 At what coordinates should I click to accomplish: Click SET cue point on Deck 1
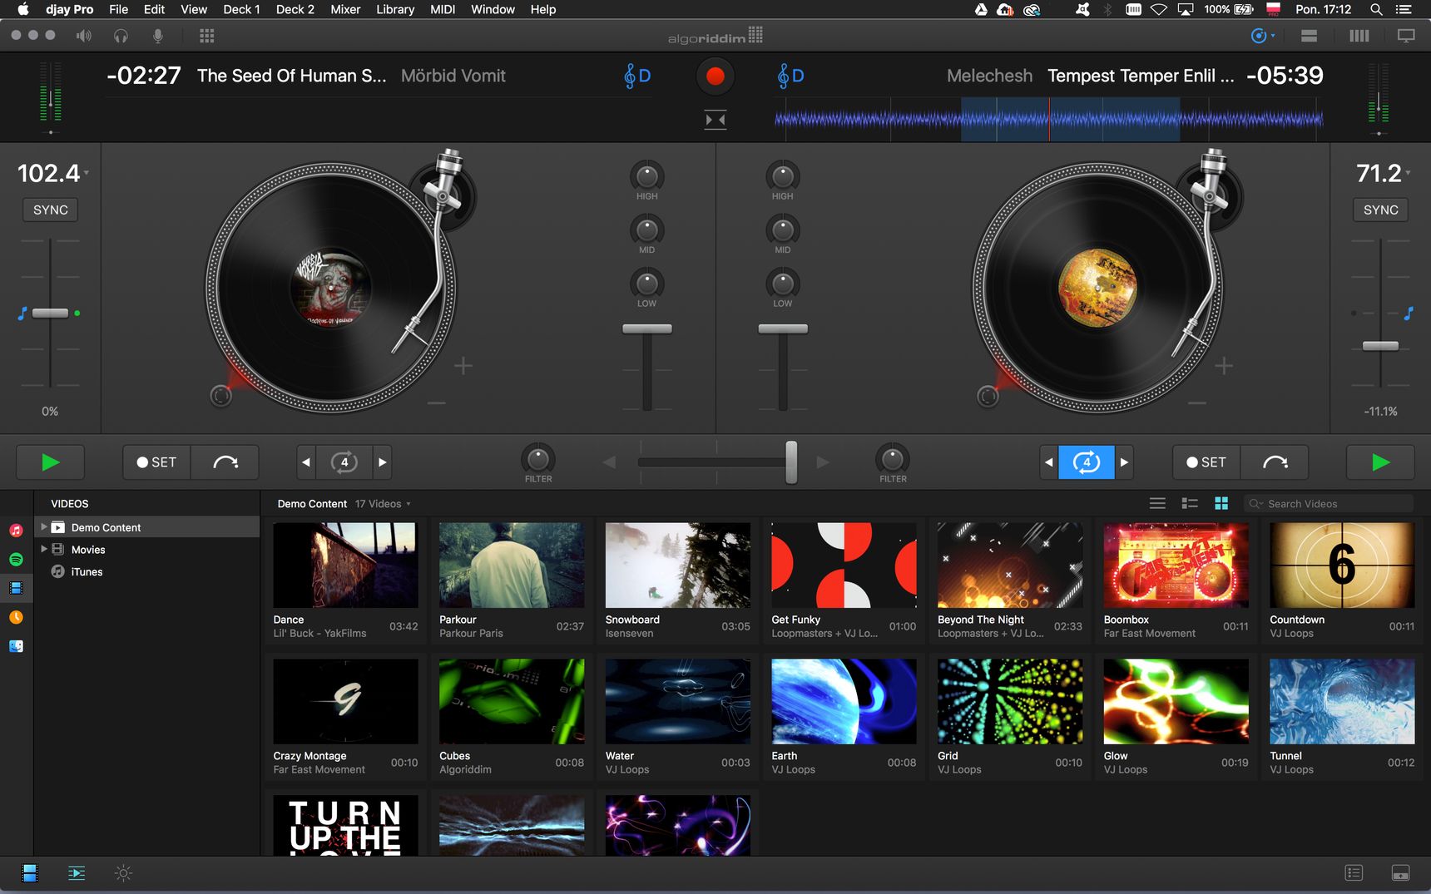click(157, 462)
